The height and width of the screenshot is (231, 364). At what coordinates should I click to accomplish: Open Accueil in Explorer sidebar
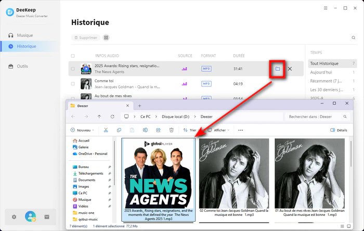pos(81,140)
